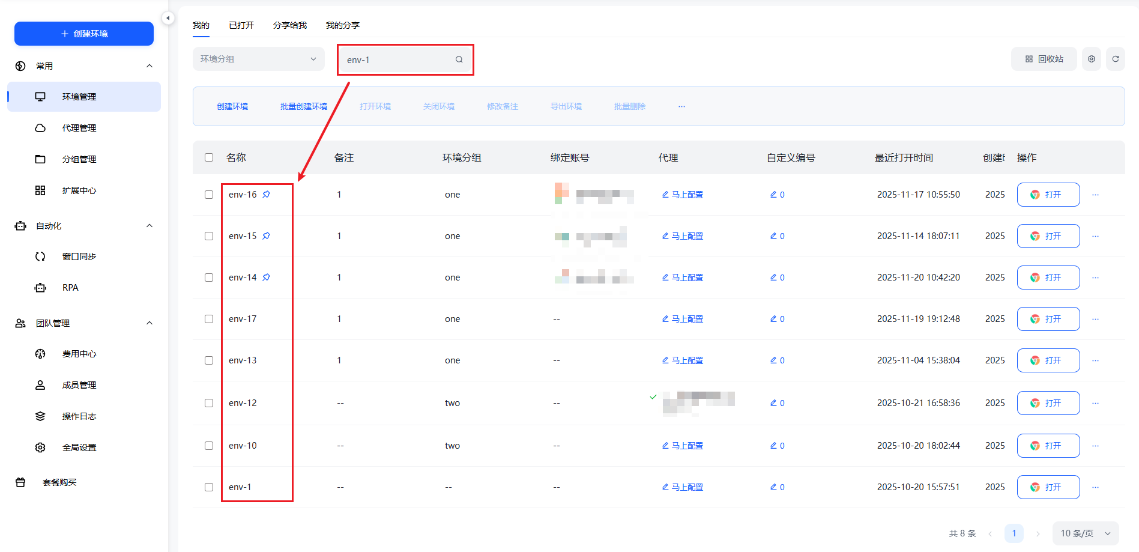Click the pin icon next to env-16
The height and width of the screenshot is (552, 1139).
[266, 195]
